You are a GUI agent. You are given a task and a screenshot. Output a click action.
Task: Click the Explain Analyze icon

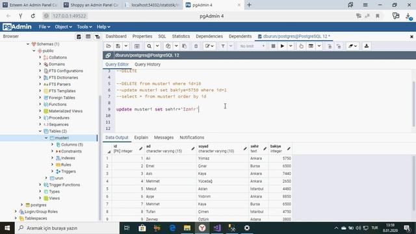pos(311,46)
